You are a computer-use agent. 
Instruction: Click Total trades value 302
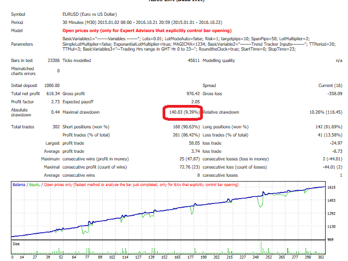click(56, 127)
